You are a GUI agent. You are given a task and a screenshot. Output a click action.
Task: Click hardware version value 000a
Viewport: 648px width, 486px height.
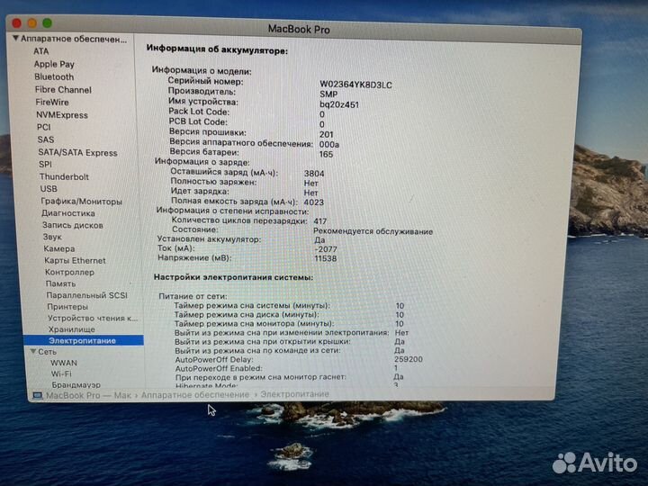click(x=329, y=144)
